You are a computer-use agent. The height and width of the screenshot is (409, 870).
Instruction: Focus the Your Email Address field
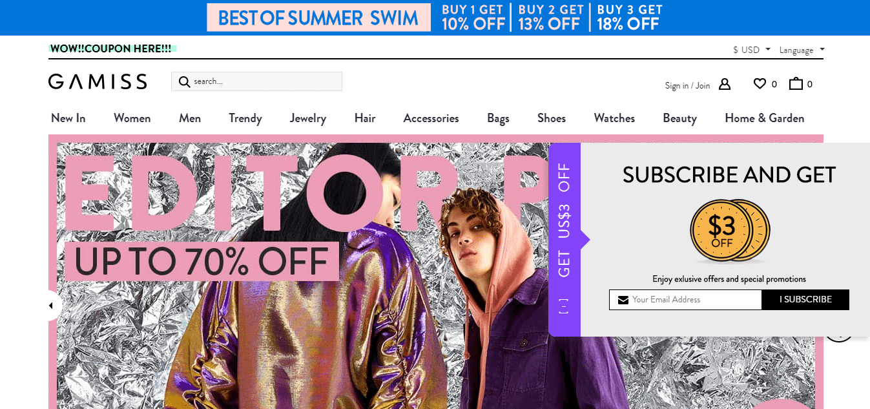685,300
